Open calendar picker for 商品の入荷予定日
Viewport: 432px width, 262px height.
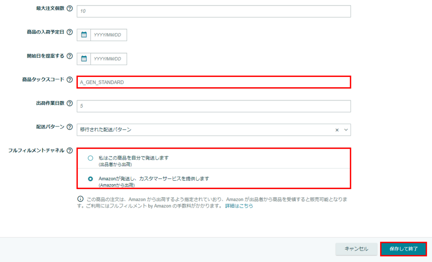84,35
